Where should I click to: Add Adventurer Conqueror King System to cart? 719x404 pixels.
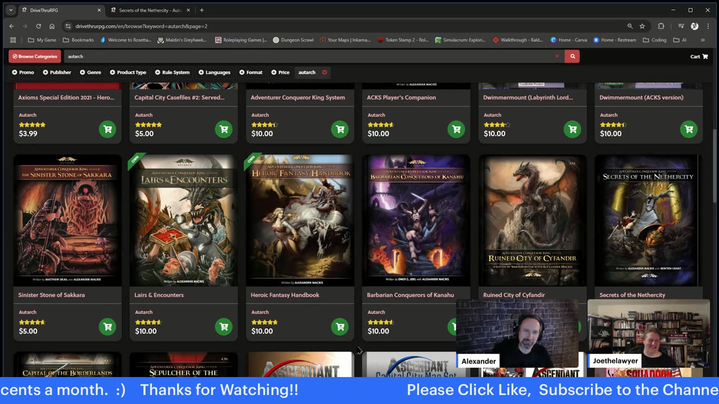(x=340, y=129)
